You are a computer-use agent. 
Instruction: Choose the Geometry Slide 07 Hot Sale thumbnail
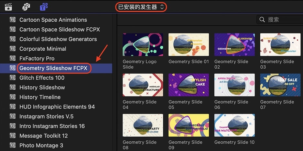(280, 85)
